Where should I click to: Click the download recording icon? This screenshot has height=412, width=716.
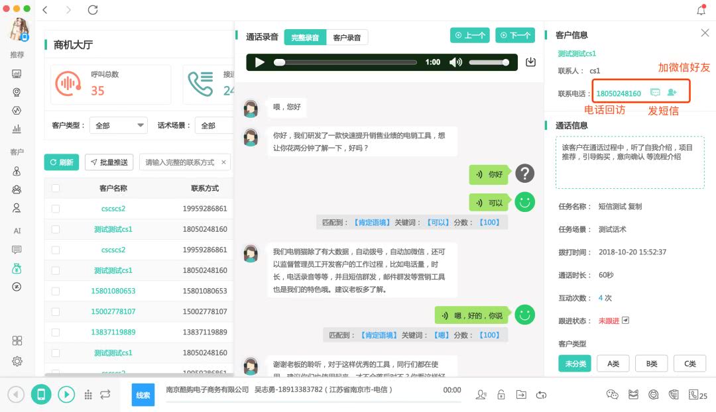530,61
